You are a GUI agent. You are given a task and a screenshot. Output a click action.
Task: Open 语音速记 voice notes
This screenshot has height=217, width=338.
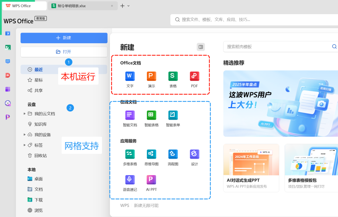[130, 183]
